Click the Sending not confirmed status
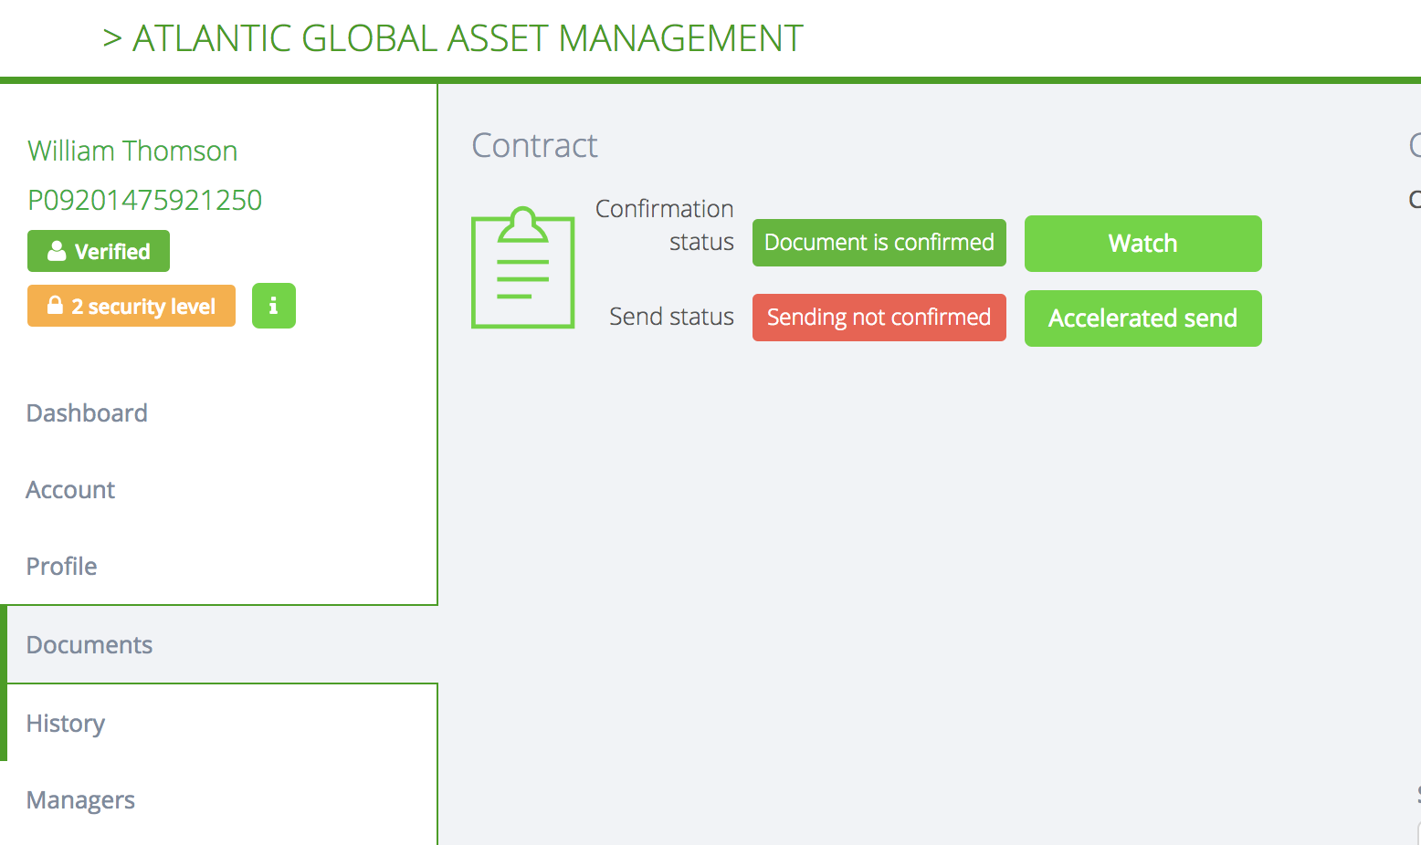 (x=879, y=318)
